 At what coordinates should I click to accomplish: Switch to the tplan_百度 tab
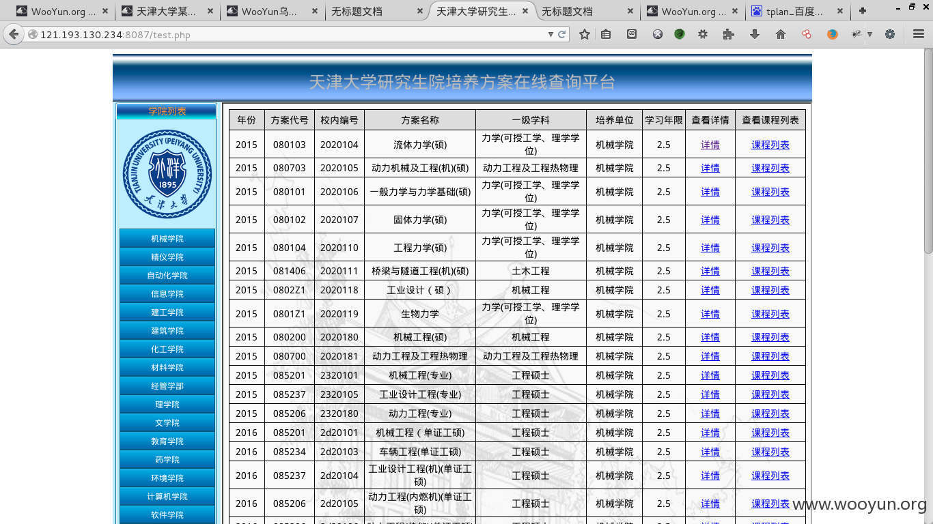(797, 11)
